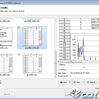Screen dimensions: 99x99
Task: Click the Sort label text
Action: pos(78,82)
